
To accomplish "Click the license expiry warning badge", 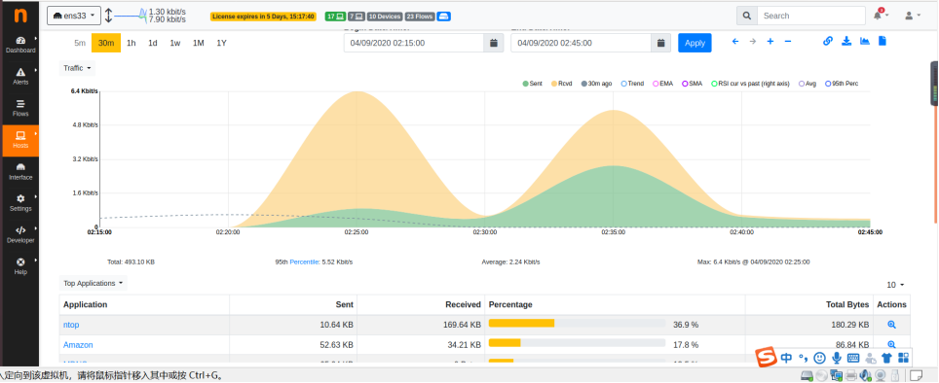I will [264, 17].
